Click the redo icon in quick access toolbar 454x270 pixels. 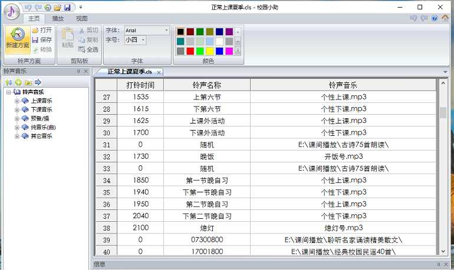click(x=38, y=7)
